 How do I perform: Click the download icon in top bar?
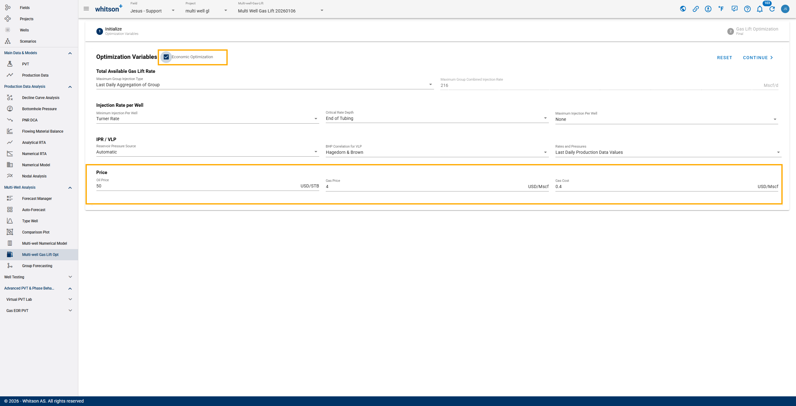(x=708, y=9)
